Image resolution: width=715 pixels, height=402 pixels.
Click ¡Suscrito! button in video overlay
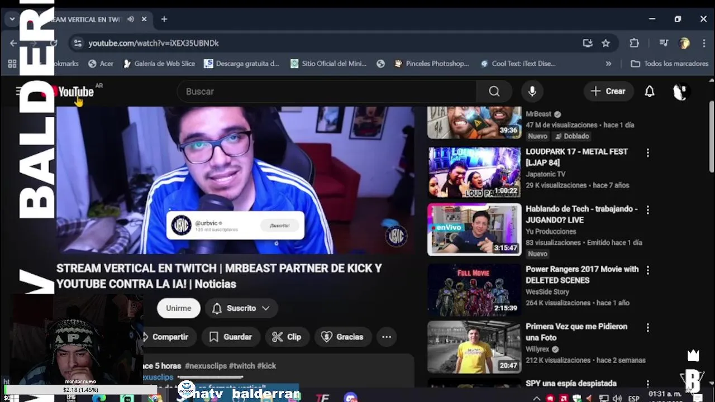point(279,226)
